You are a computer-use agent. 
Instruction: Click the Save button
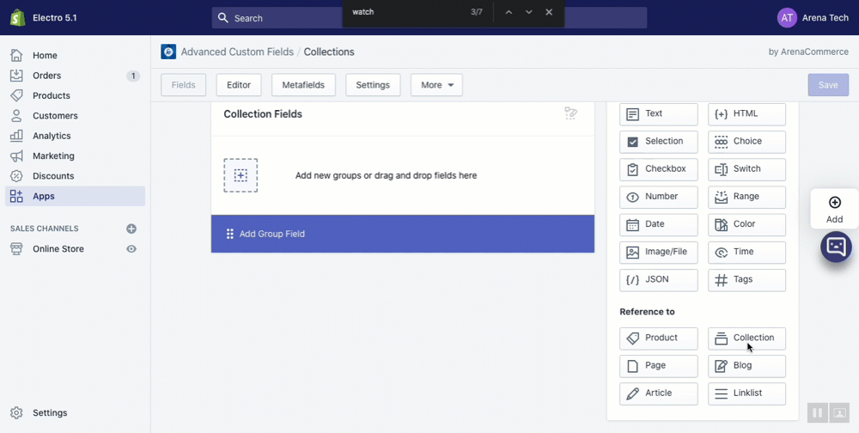pyautogui.click(x=828, y=85)
